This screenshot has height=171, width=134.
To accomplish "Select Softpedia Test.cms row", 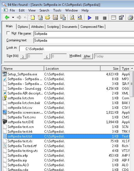I will coord(66,117).
